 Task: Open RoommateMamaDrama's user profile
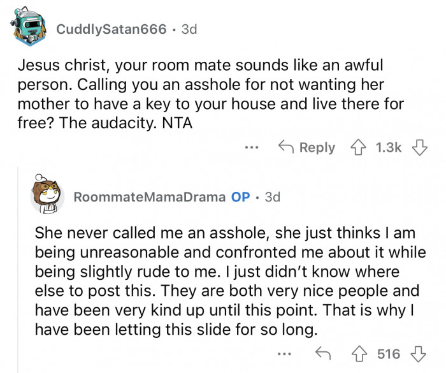pyautogui.click(x=149, y=197)
